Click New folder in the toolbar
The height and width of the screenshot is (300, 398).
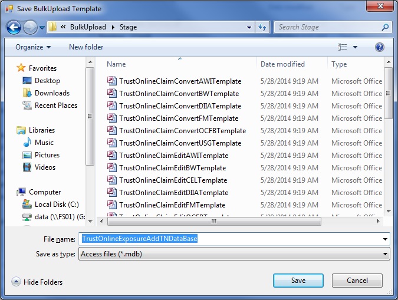(86, 47)
